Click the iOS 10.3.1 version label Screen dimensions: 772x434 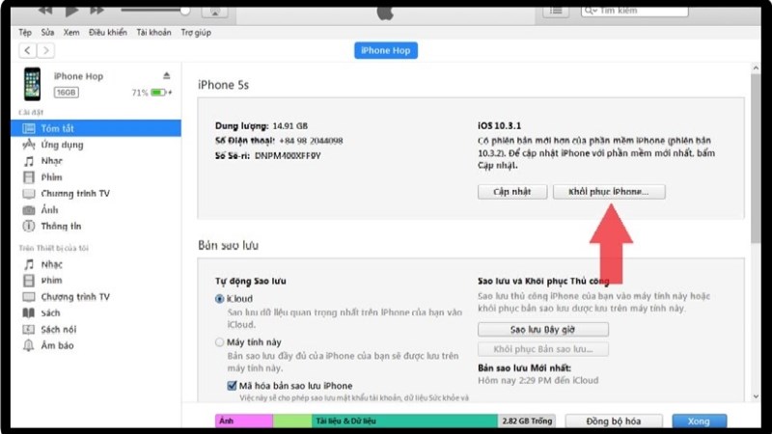click(499, 126)
